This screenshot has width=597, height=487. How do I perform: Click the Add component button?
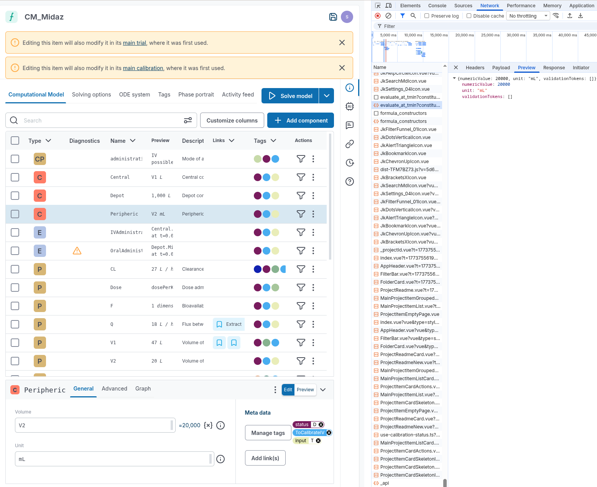(300, 120)
